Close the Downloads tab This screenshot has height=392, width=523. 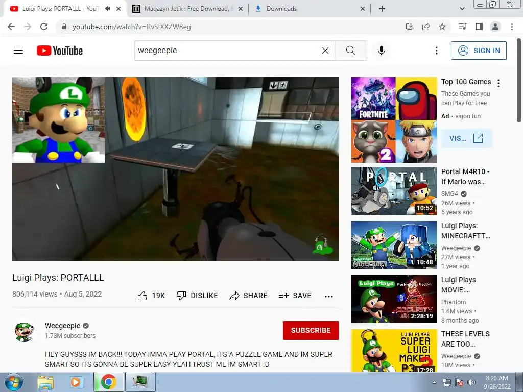pos(363,9)
